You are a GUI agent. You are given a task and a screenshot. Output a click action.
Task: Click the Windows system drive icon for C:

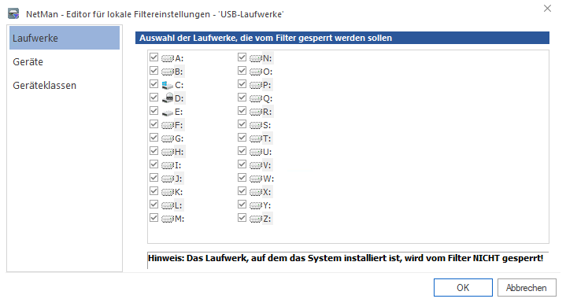tap(168, 85)
